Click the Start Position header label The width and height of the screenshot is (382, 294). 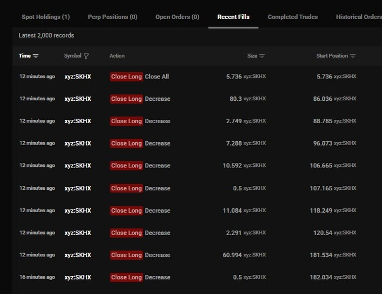332,56
